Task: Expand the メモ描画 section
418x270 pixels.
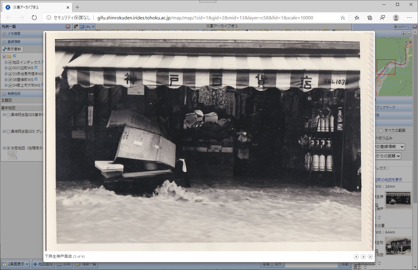Action: click(x=4, y=34)
